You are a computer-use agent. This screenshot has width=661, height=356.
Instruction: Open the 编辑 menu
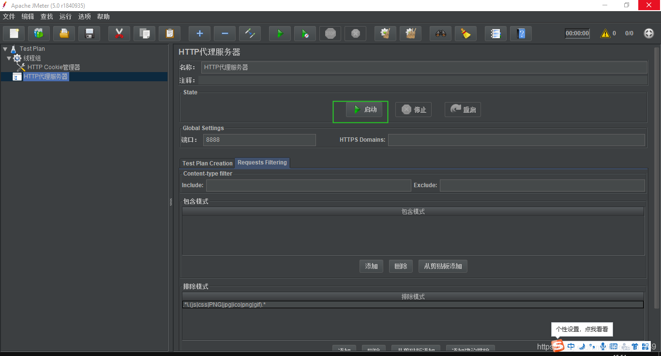(28, 16)
